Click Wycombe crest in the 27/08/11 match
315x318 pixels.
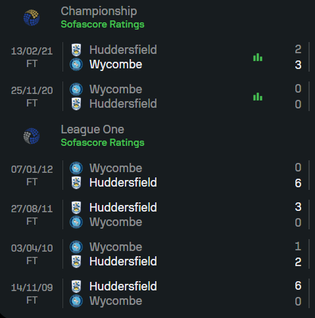click(76, 222)
